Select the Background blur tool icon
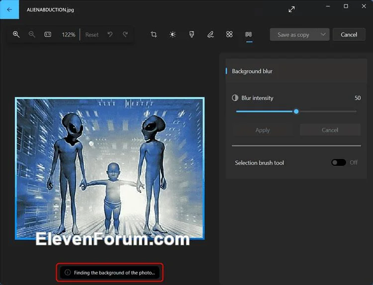This screenshot has width=373, height=285. tap(249, 34)
